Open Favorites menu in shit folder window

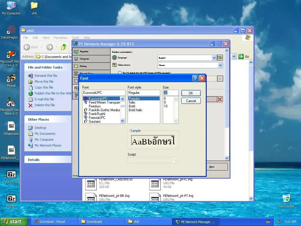click(61, 38)
